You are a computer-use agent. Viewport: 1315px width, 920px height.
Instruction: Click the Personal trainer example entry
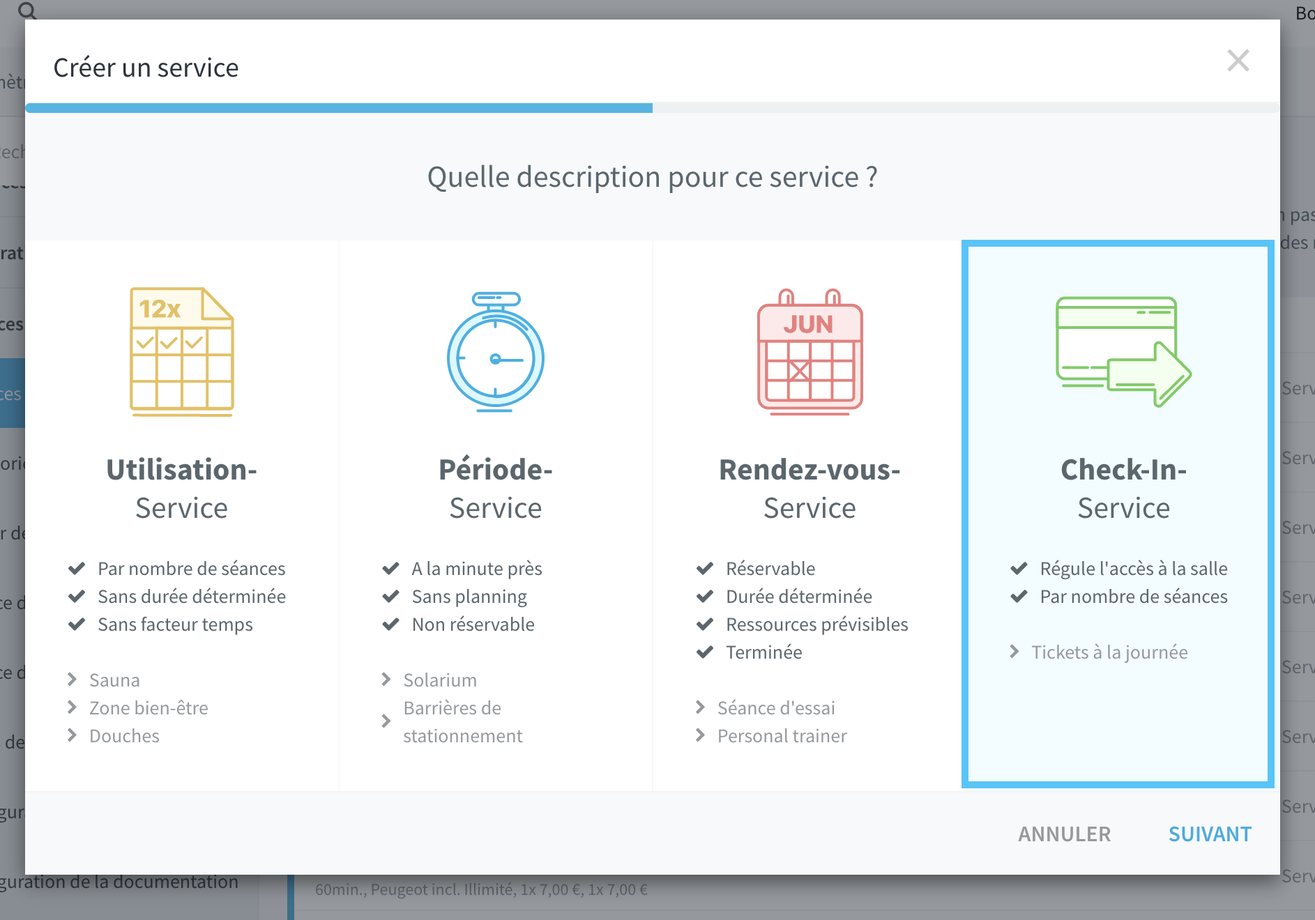pyautogui.click(x=782, y=736)
